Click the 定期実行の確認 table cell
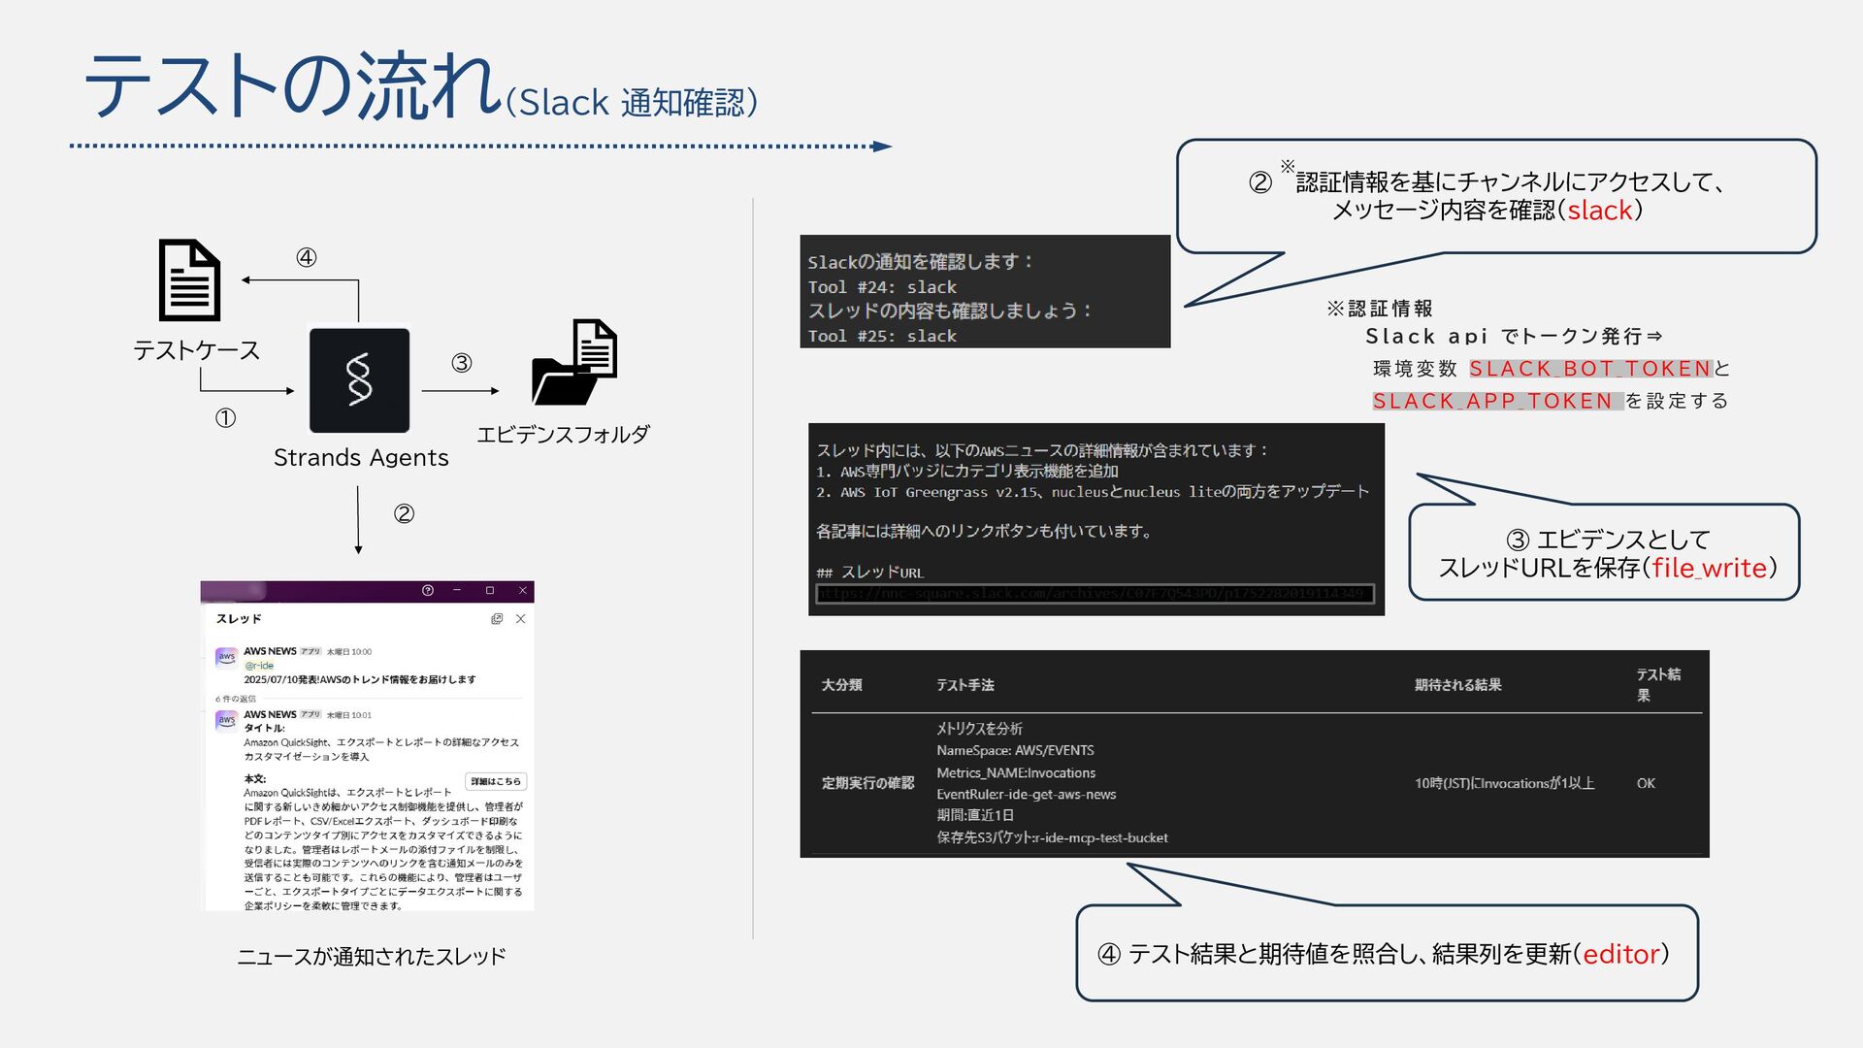Screen dimensions: 1863x1048 click(867, 783)
